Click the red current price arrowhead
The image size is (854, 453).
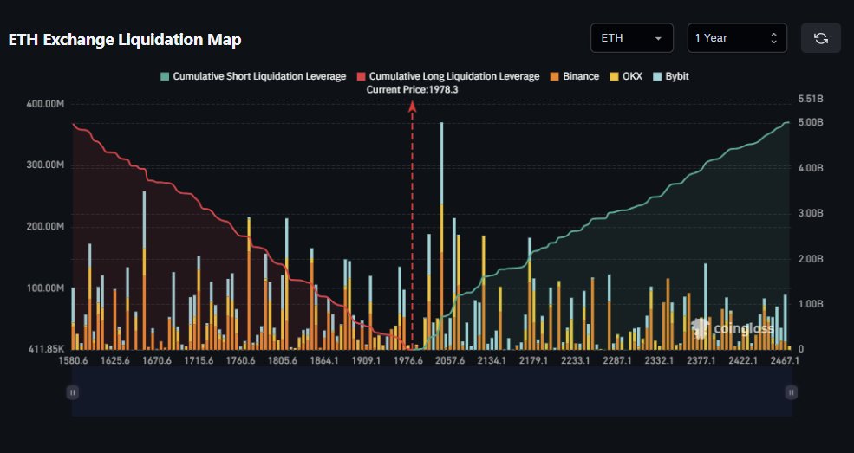413,106
